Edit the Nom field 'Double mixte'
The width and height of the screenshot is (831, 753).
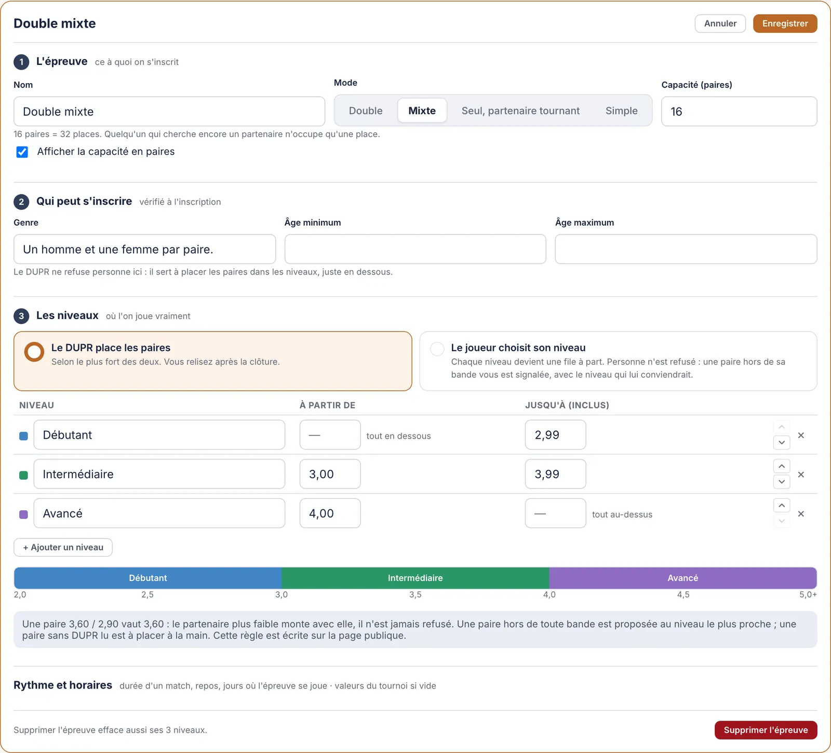[169, 111]
